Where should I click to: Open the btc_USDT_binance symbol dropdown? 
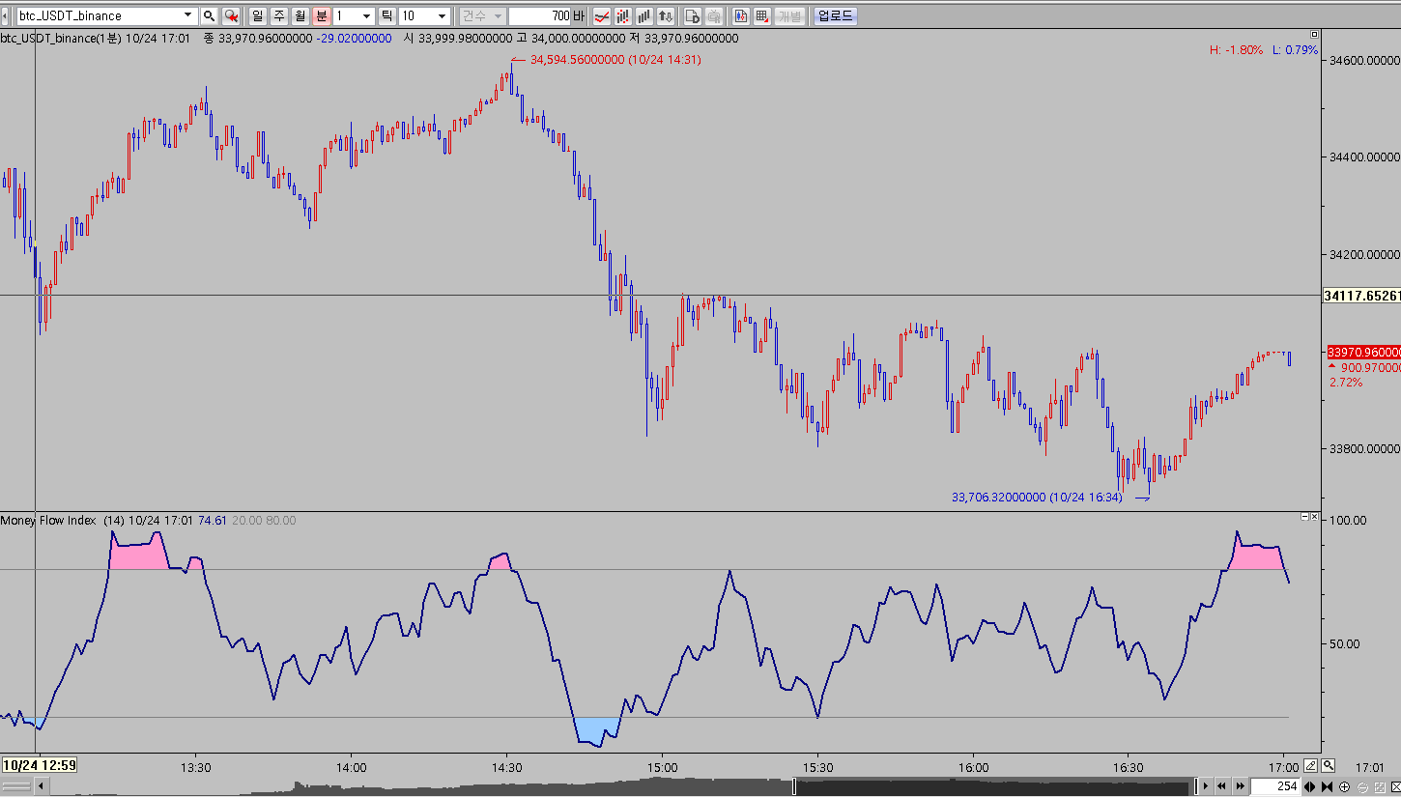[x=187, y=16]
